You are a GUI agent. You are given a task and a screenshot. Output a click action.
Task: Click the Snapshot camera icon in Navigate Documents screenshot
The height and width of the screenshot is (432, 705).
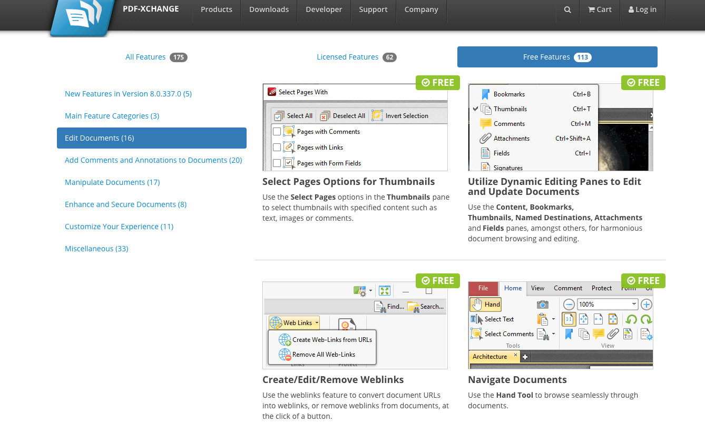(542, 305)
